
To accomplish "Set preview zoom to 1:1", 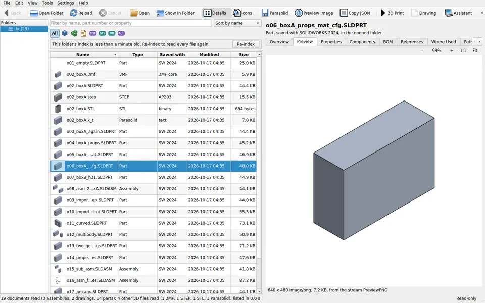I will pyautogui.click(x=463, y=50).
